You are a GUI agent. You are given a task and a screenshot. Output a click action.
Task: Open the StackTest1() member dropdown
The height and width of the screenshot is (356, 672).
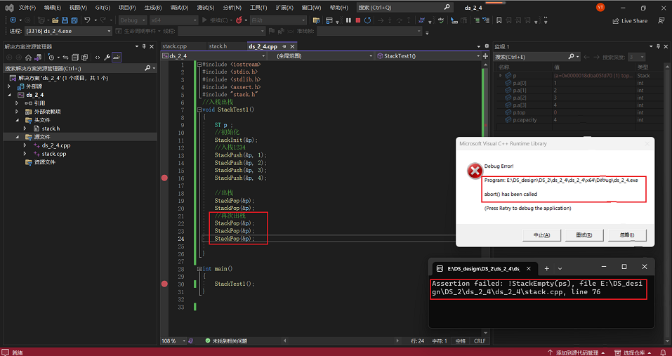(428, 55)
